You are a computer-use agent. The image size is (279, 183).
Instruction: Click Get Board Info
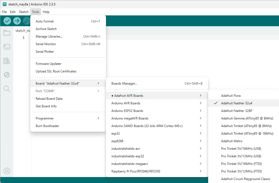click(68, 106)
